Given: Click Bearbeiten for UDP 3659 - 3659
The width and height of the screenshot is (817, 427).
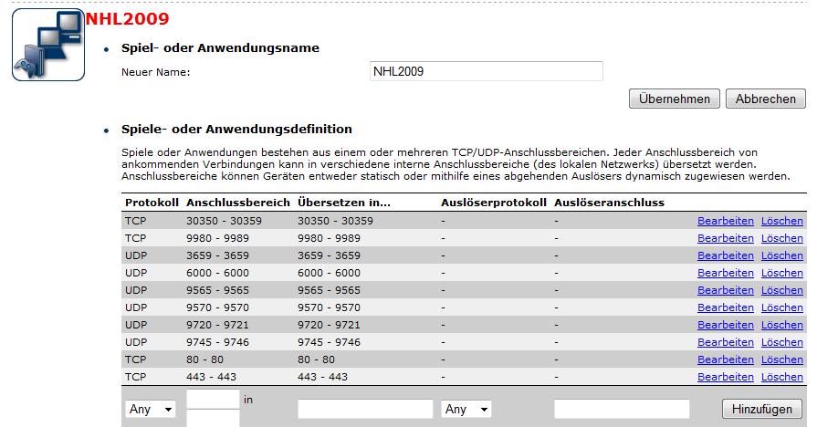Looking at the screenshot, I should (x=726, y=255).
